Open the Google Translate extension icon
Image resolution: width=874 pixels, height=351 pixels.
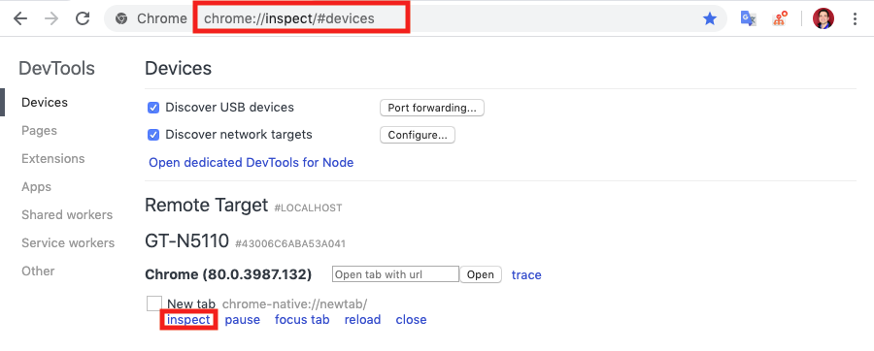748,19
